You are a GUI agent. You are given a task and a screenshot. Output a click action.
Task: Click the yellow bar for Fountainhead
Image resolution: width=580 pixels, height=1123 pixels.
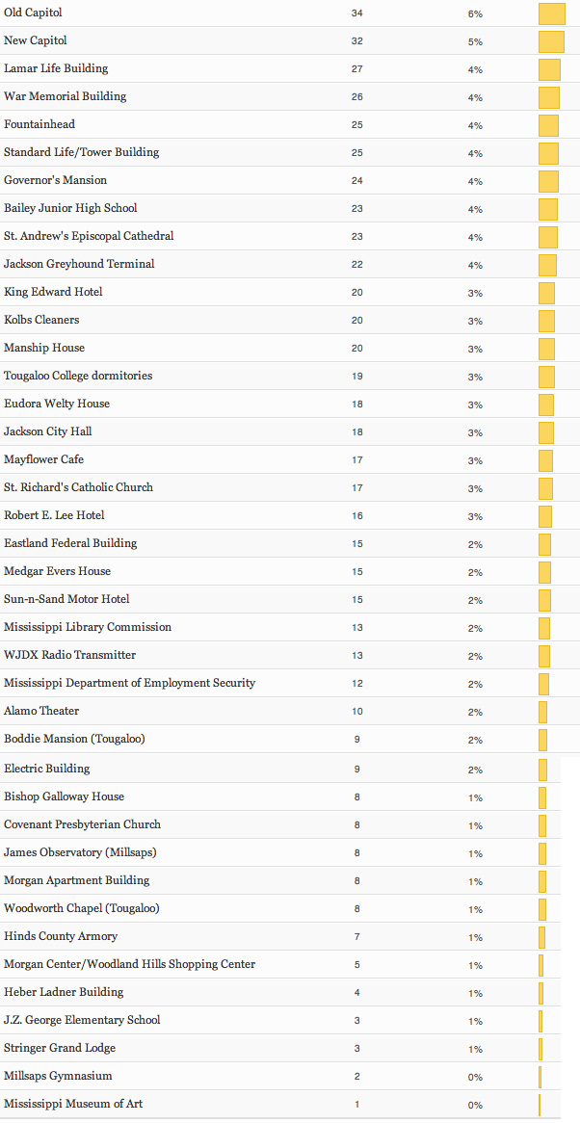click(548, 125)
